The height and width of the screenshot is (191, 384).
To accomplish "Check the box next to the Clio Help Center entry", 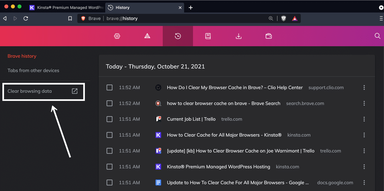I will pyautogui.click(x=109, y=87).
